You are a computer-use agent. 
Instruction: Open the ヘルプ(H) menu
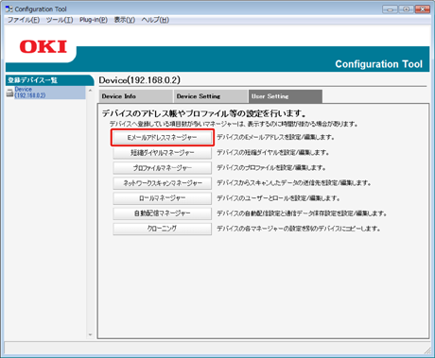pyautogui.click(x=155, y=20)
